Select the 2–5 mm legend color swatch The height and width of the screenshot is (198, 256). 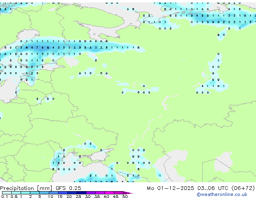point(35,193)
